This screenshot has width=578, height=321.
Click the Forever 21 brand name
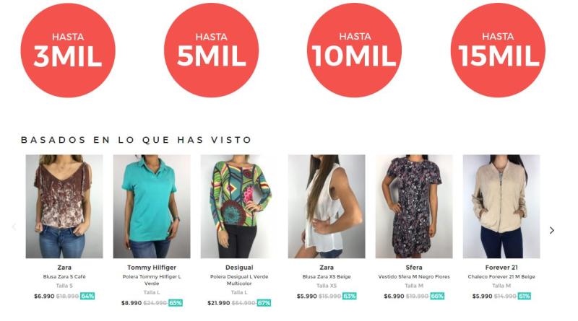pos(501,267)
